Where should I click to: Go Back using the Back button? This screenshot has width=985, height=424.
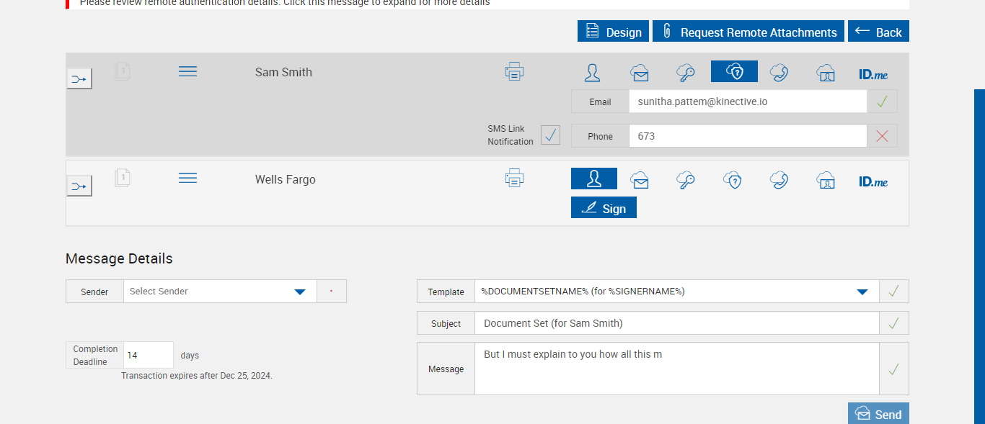pos(878,32)
